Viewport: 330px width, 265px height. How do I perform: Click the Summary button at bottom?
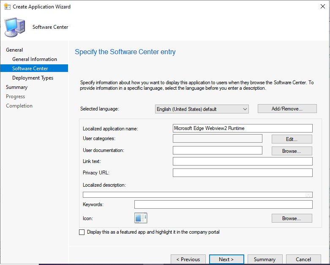(x=265, y=259)
